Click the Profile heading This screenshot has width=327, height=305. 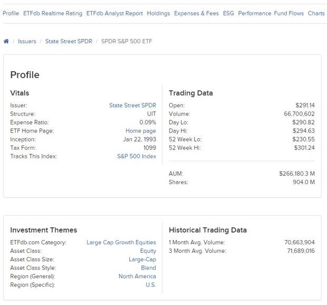pyautogui.click(x=25, y=75)
